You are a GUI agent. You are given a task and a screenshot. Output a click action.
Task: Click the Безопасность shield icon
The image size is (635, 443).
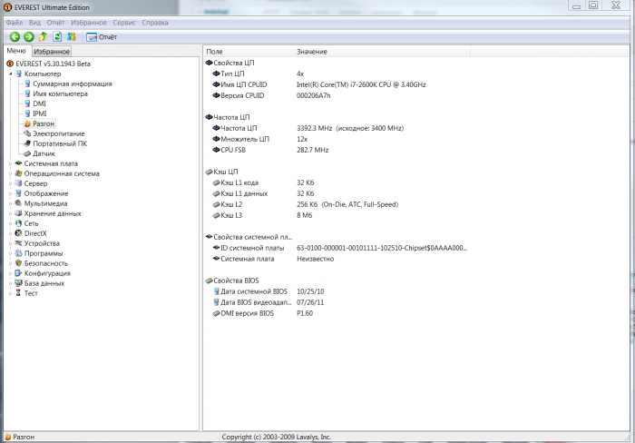(x=18, y=263)
